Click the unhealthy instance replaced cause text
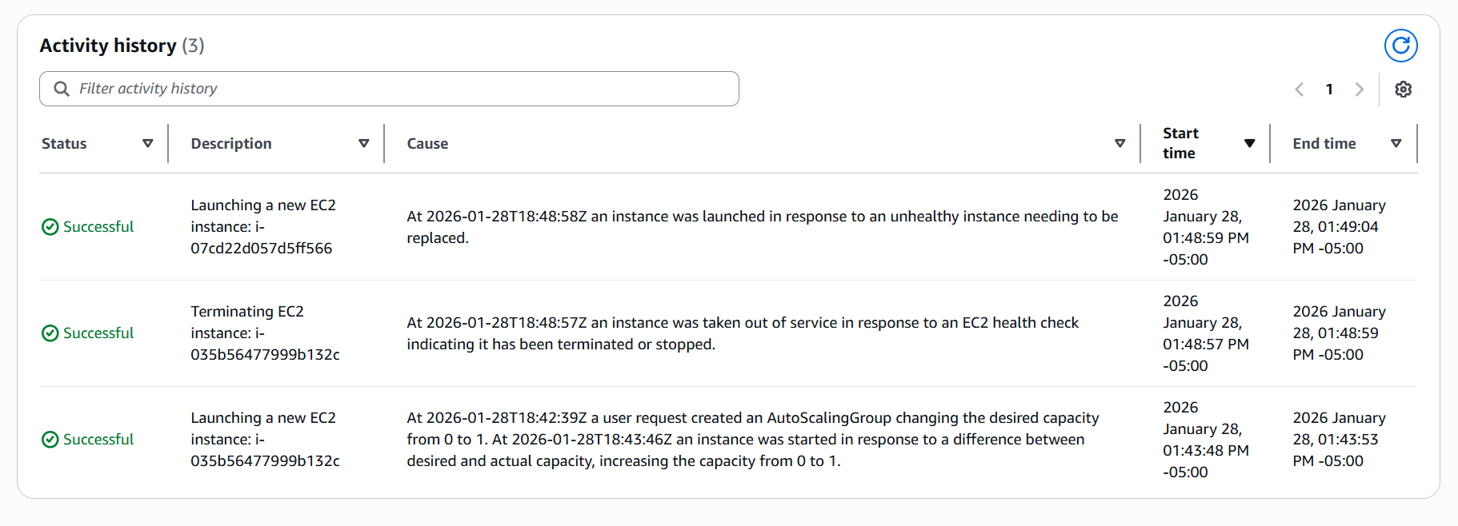The height and width of the screenshot is (526, 1458). (x=762, y=227)
